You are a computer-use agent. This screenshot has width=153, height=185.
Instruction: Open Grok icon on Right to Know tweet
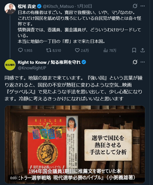tap(135, 62)
